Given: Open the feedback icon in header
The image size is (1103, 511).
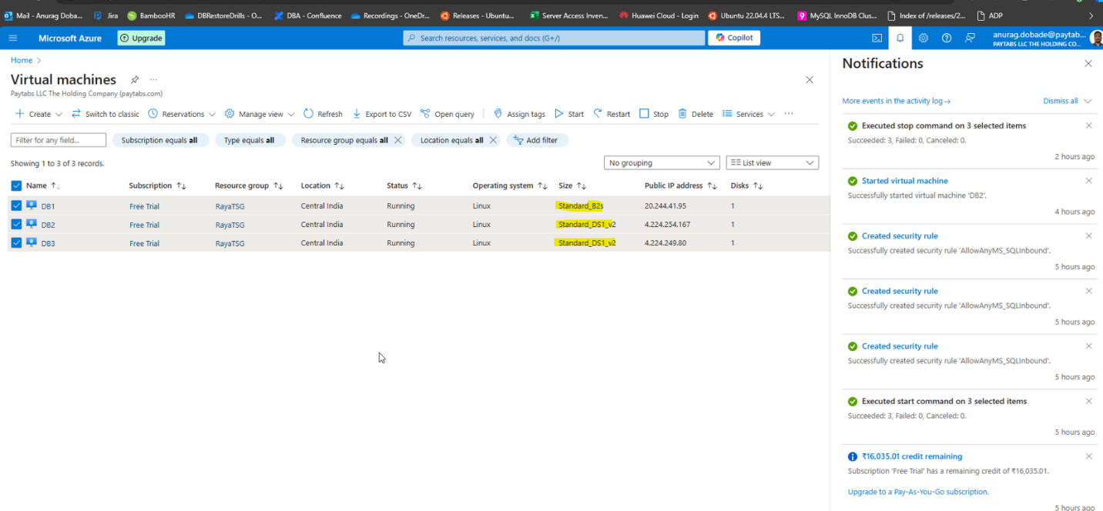Looking at the screenshot, I should pos(971,38).
